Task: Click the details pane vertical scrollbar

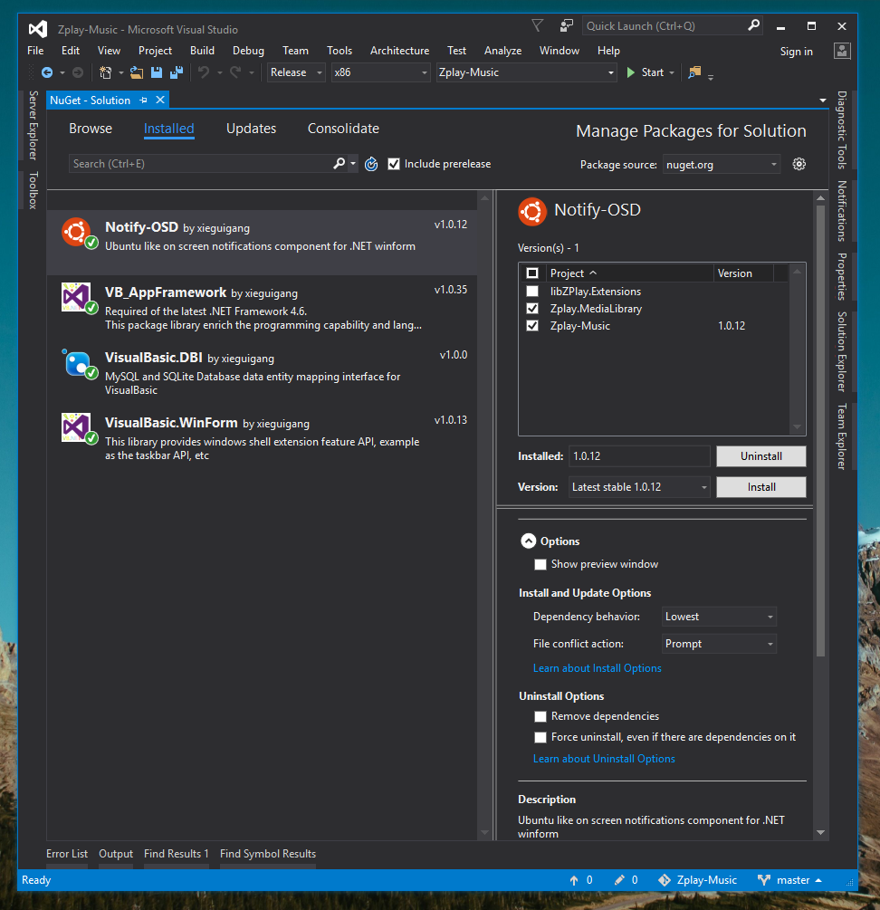Action: (820, 429)
